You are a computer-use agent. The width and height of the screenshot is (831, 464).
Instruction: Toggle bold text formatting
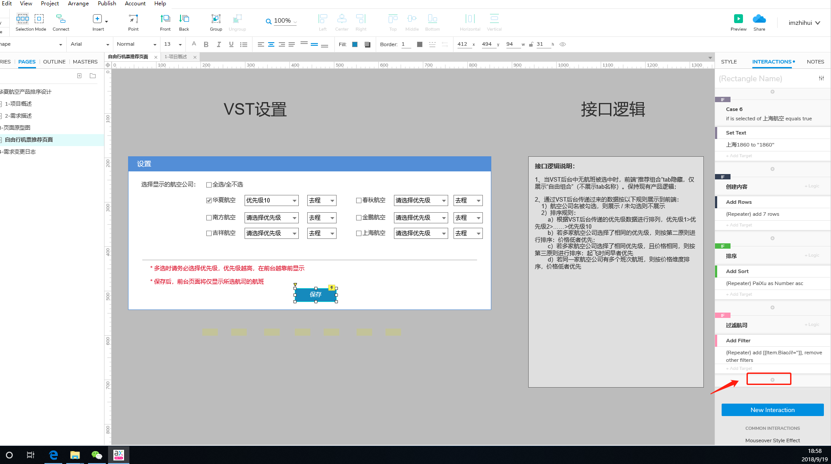[x=206, y=44]
